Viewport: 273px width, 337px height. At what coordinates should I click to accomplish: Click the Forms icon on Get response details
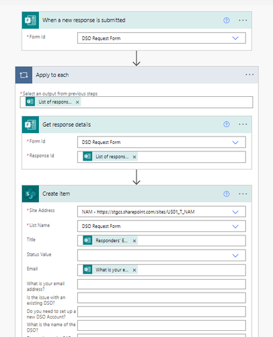(x=31, y=125)
